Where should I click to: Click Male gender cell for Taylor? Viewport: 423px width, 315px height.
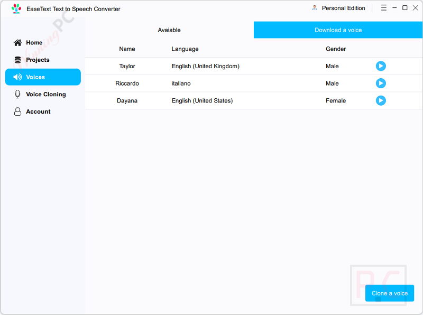coord(332,66)
